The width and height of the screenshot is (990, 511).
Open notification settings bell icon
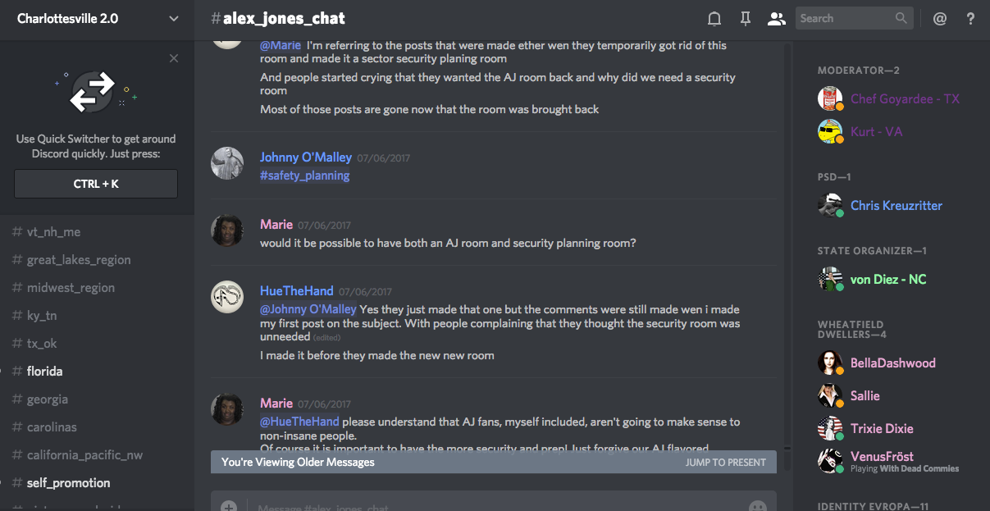click(x=714, y=18)
